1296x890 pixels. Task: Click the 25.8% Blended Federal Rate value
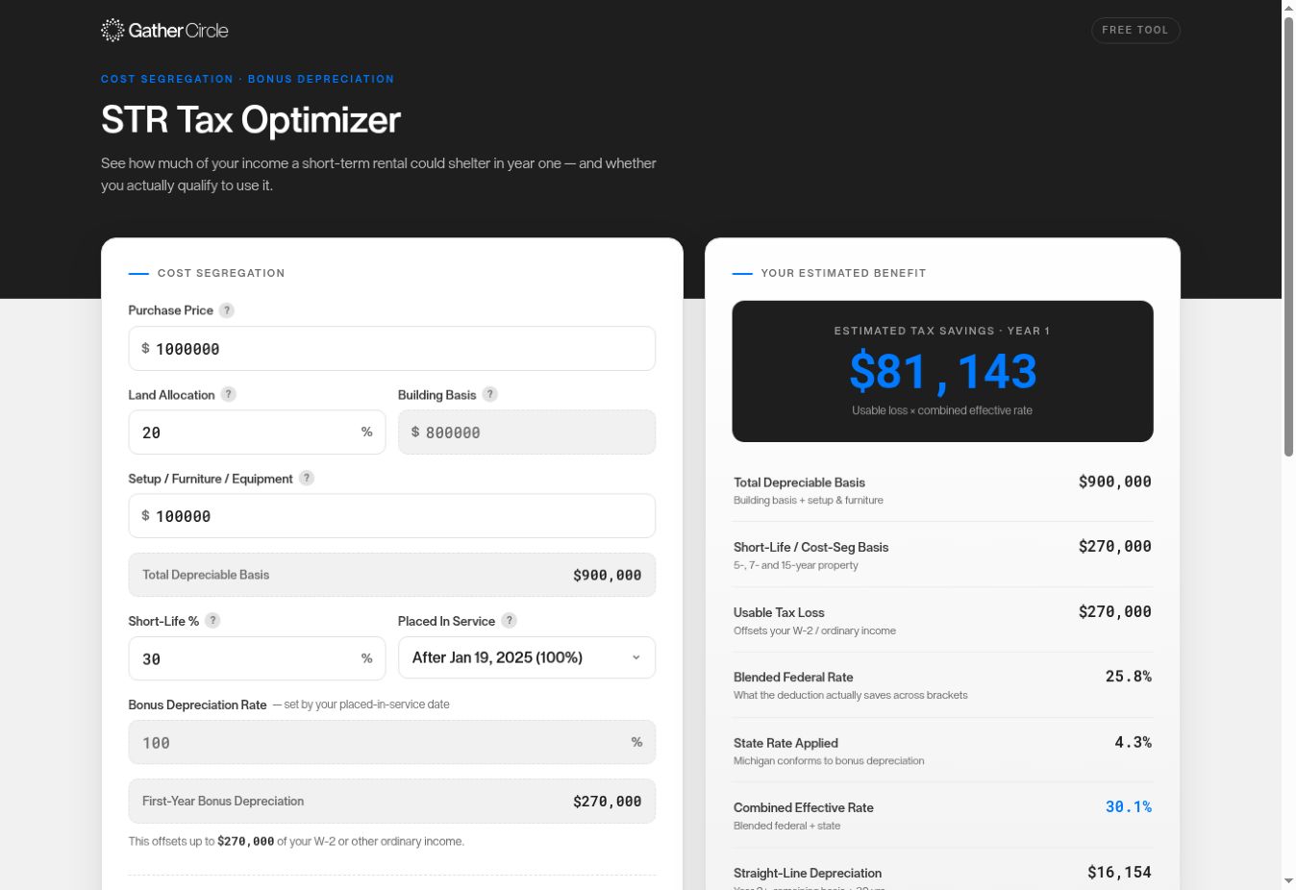tap(1129, 677)
